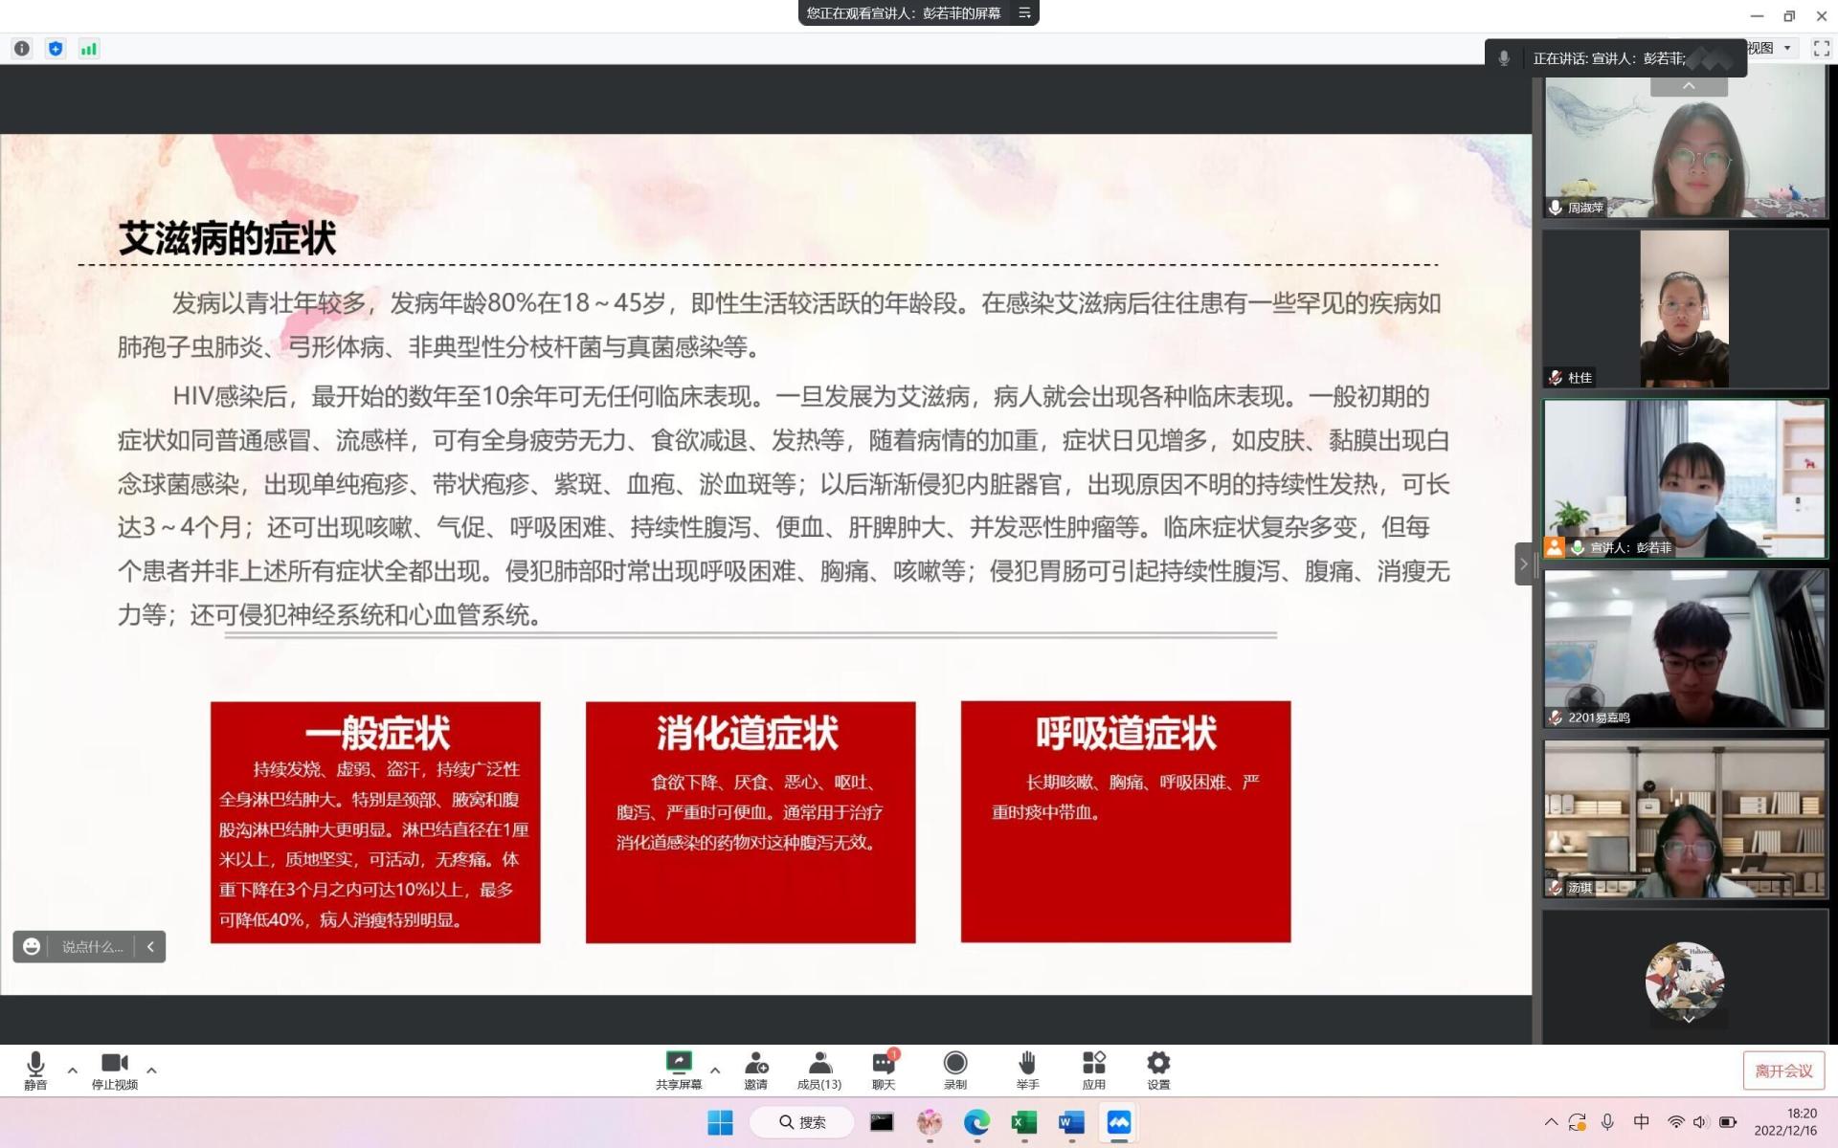Open the screen-sharing options menu at top

(1024, 13)
